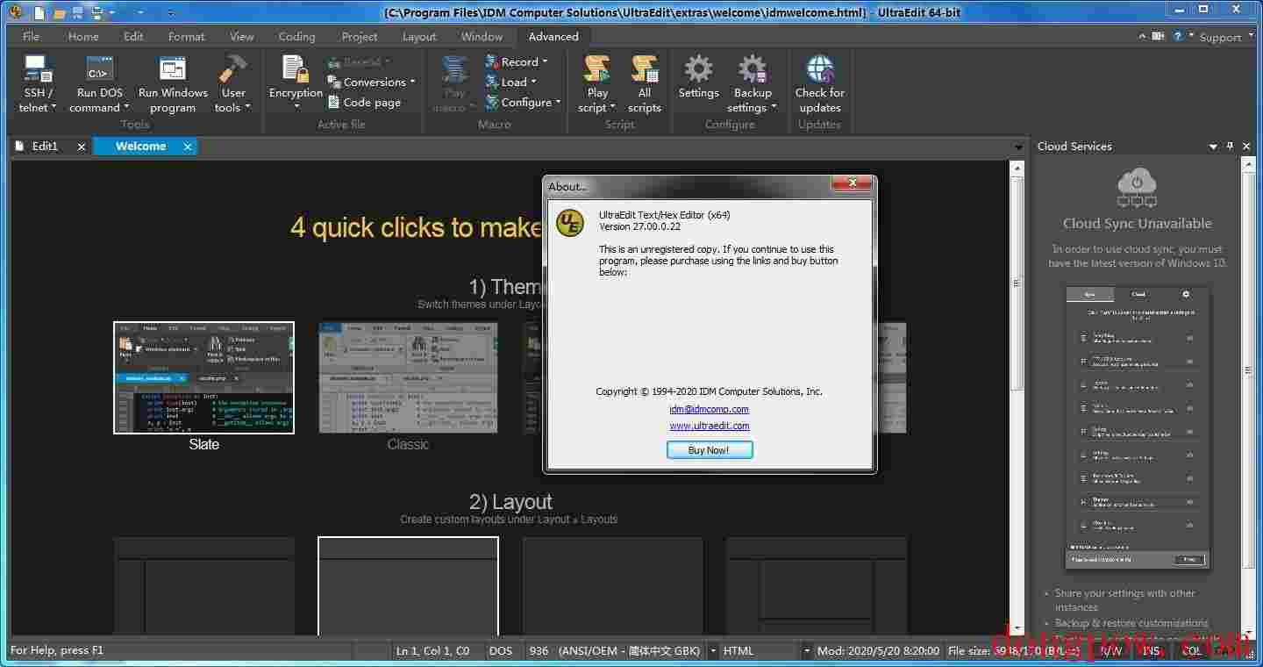Expand the Run DOS command dropdown arrow
The image size is (1263, 667).
coord(125,108)
